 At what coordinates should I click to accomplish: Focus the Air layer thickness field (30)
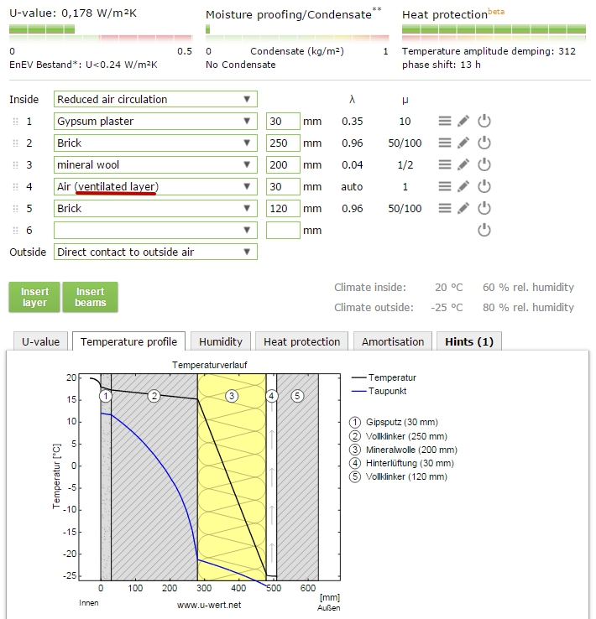[x=283, y=186]
